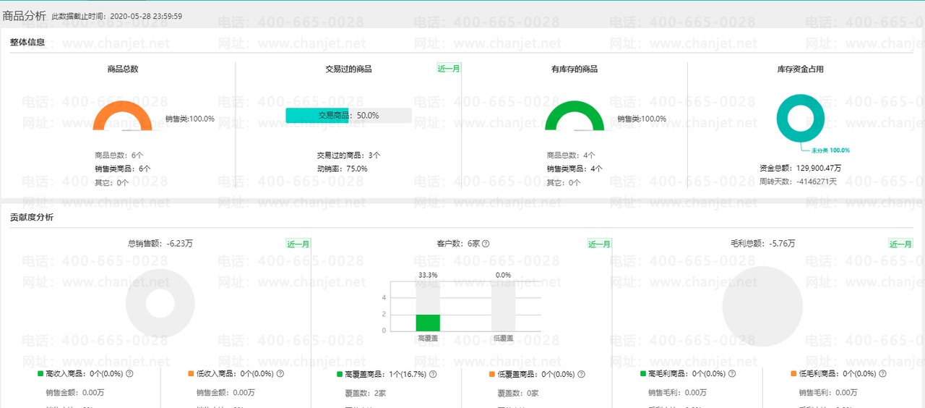
Task: Click the 未分类 100.0% chart label
Action: tap(829, 150)
